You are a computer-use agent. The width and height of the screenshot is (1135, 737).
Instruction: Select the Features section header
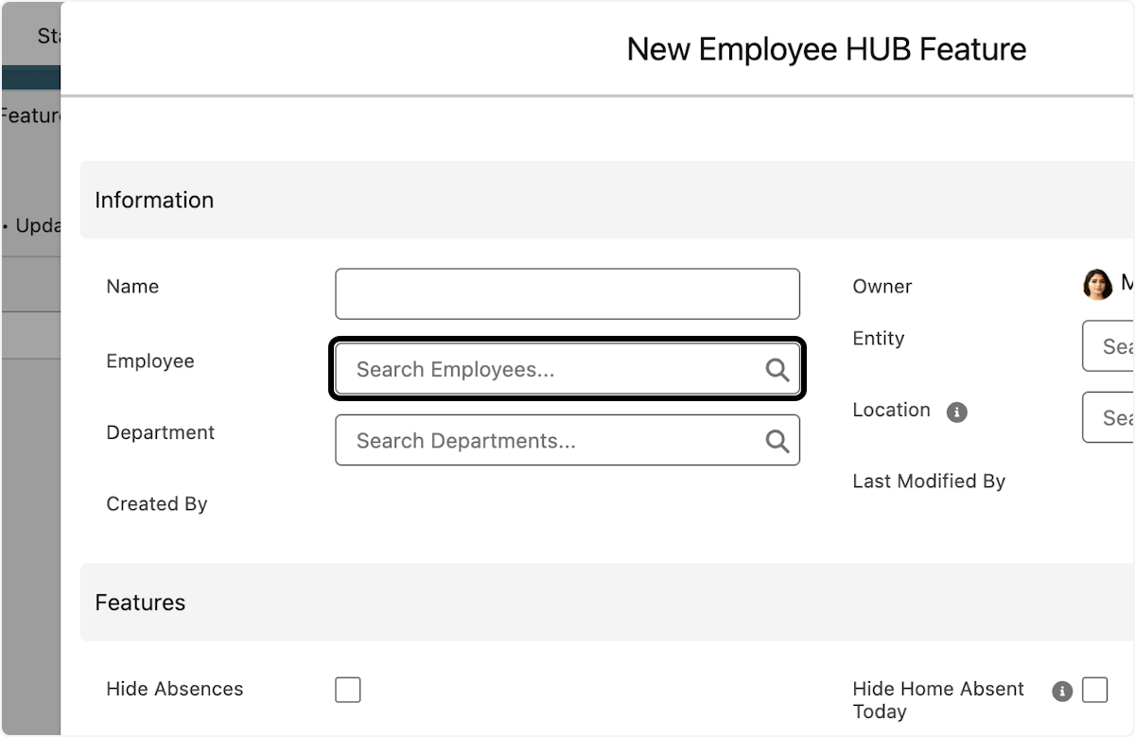coord(140,603)
